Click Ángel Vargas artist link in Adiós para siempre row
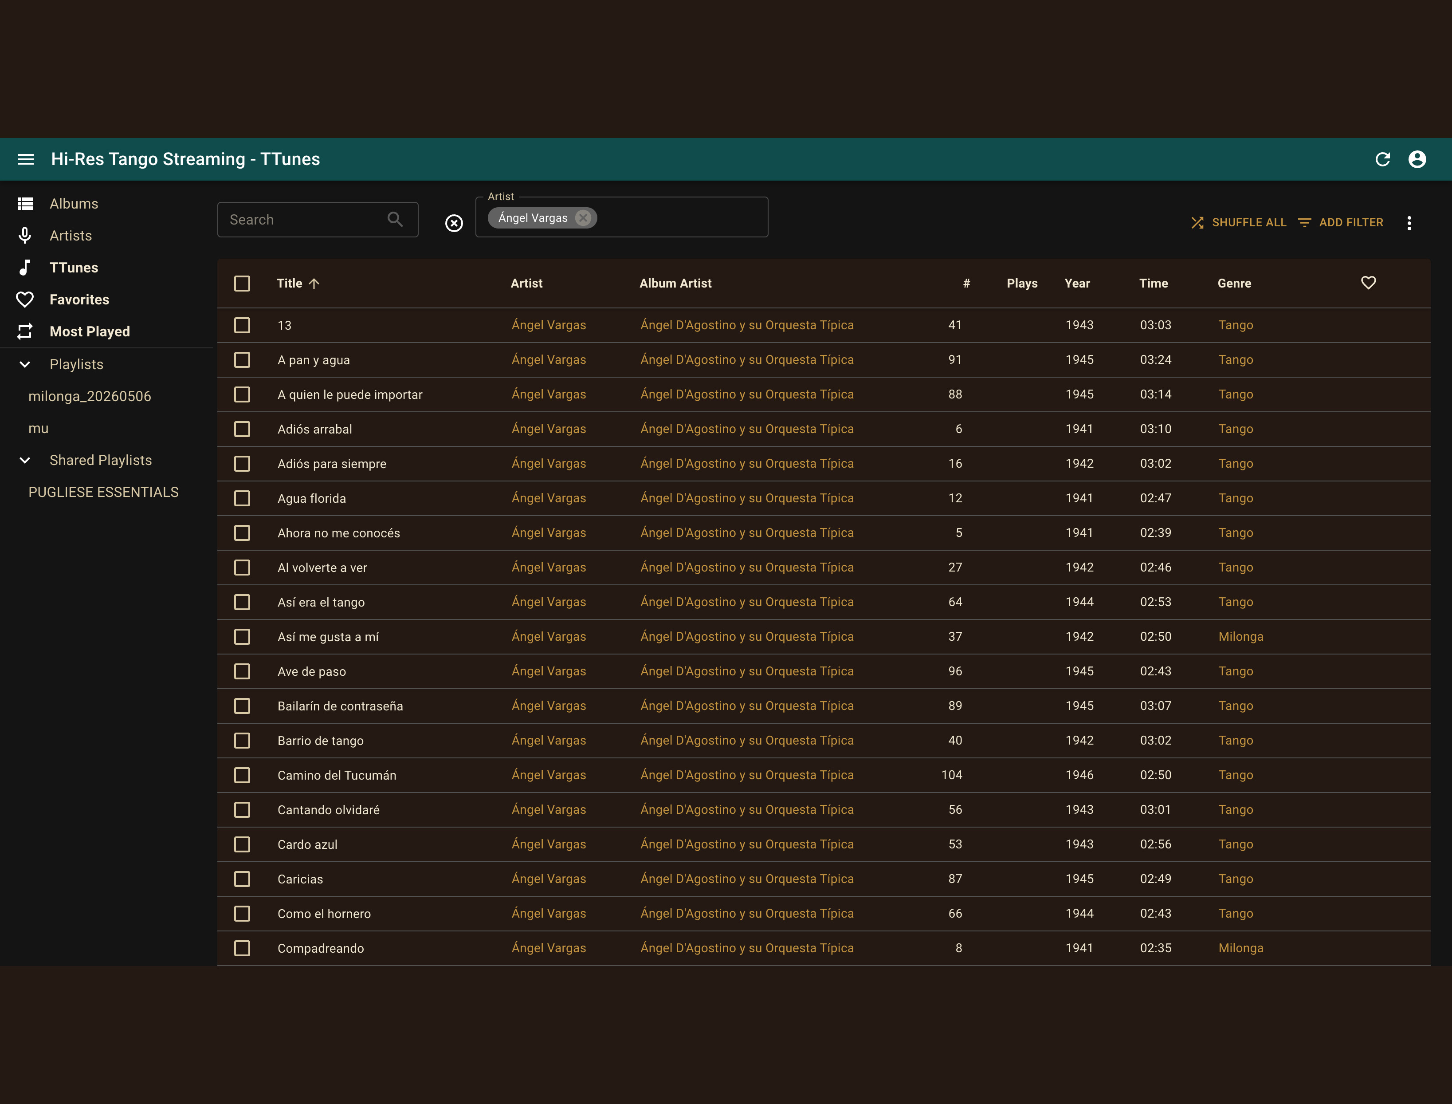Image resolution: width=1452 pixels, height=1104 pixels. [549, 463]
